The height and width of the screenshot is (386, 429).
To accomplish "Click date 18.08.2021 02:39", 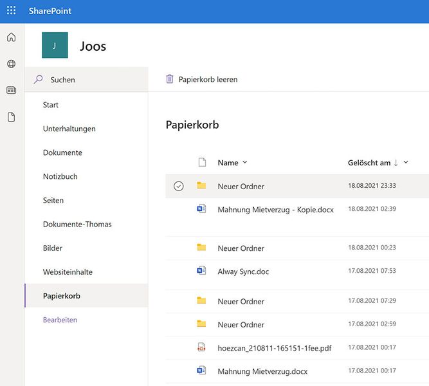I will click(372, 209).
